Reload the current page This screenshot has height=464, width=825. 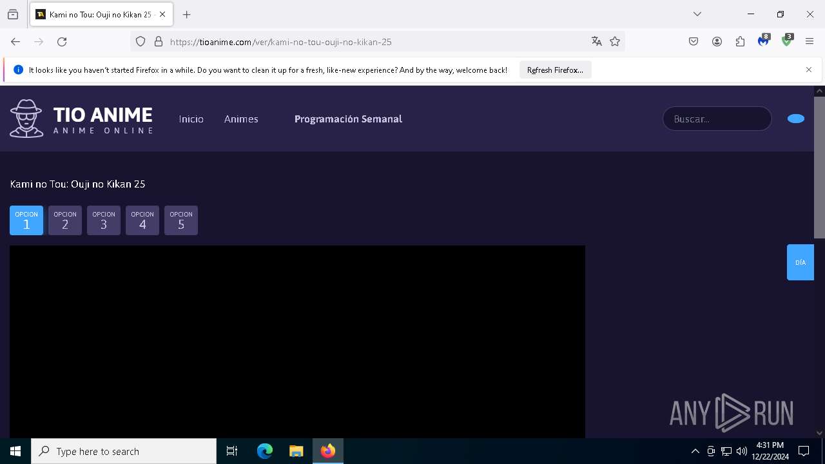62,41
